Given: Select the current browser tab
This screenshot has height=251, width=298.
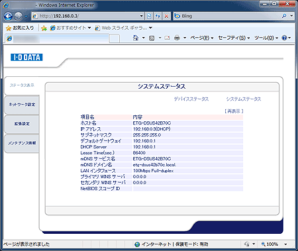Looking at the screenshot, I should point(57,38).
